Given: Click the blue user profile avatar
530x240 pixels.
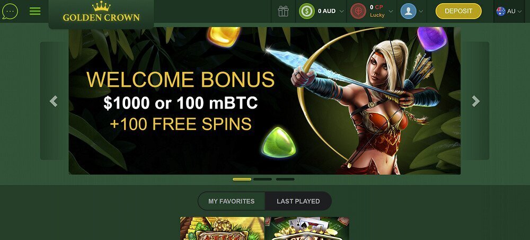Looking at the screenshot, I should tap(408, 11).
